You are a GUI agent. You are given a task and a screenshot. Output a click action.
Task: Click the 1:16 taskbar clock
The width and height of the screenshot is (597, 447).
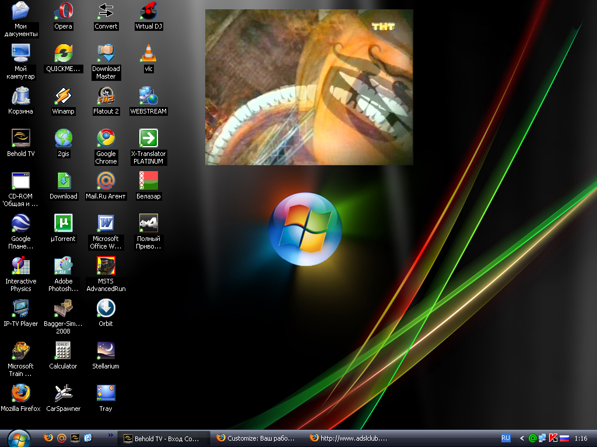581,438
